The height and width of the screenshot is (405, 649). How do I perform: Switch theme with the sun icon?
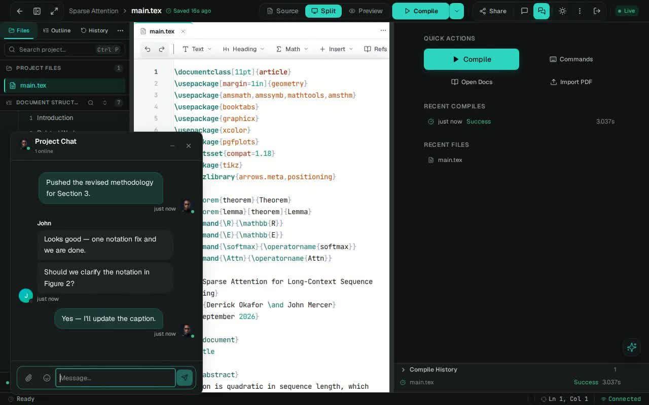(x=562, y=11)
